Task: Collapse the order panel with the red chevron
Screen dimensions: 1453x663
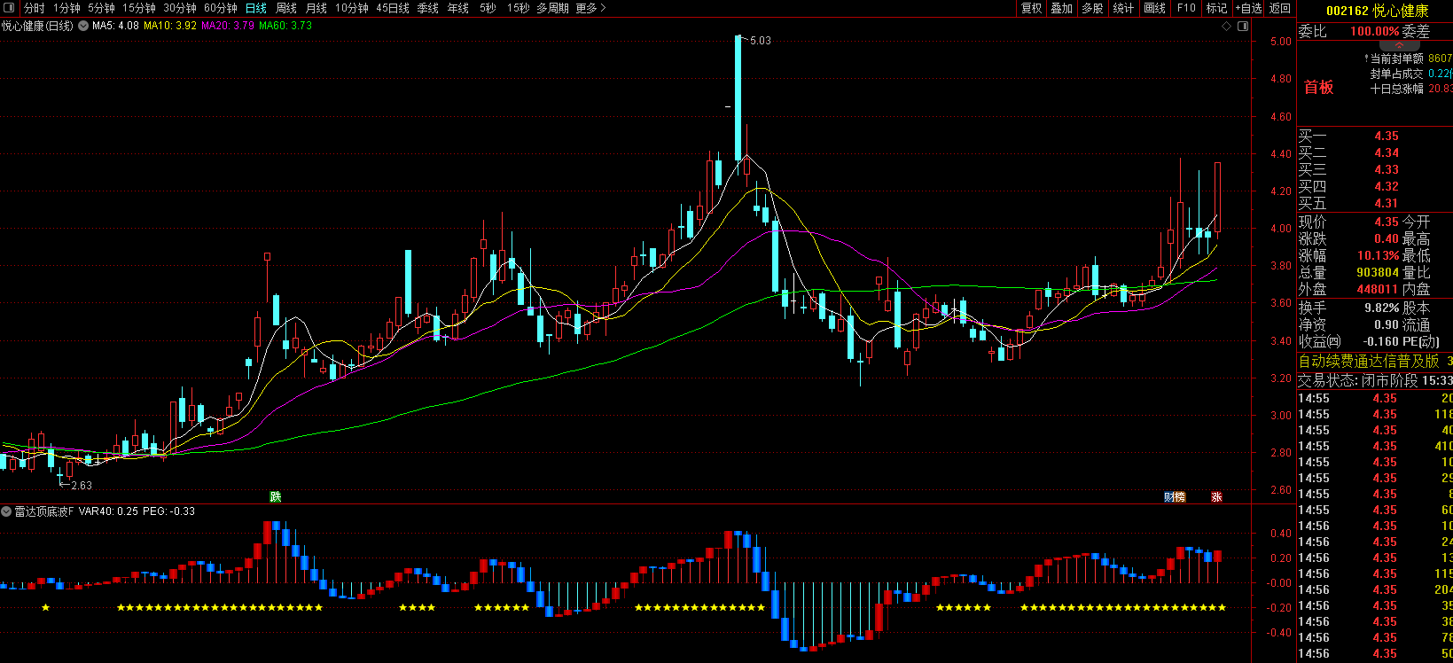Action: pyautogui.click(x=1399, y=45)
